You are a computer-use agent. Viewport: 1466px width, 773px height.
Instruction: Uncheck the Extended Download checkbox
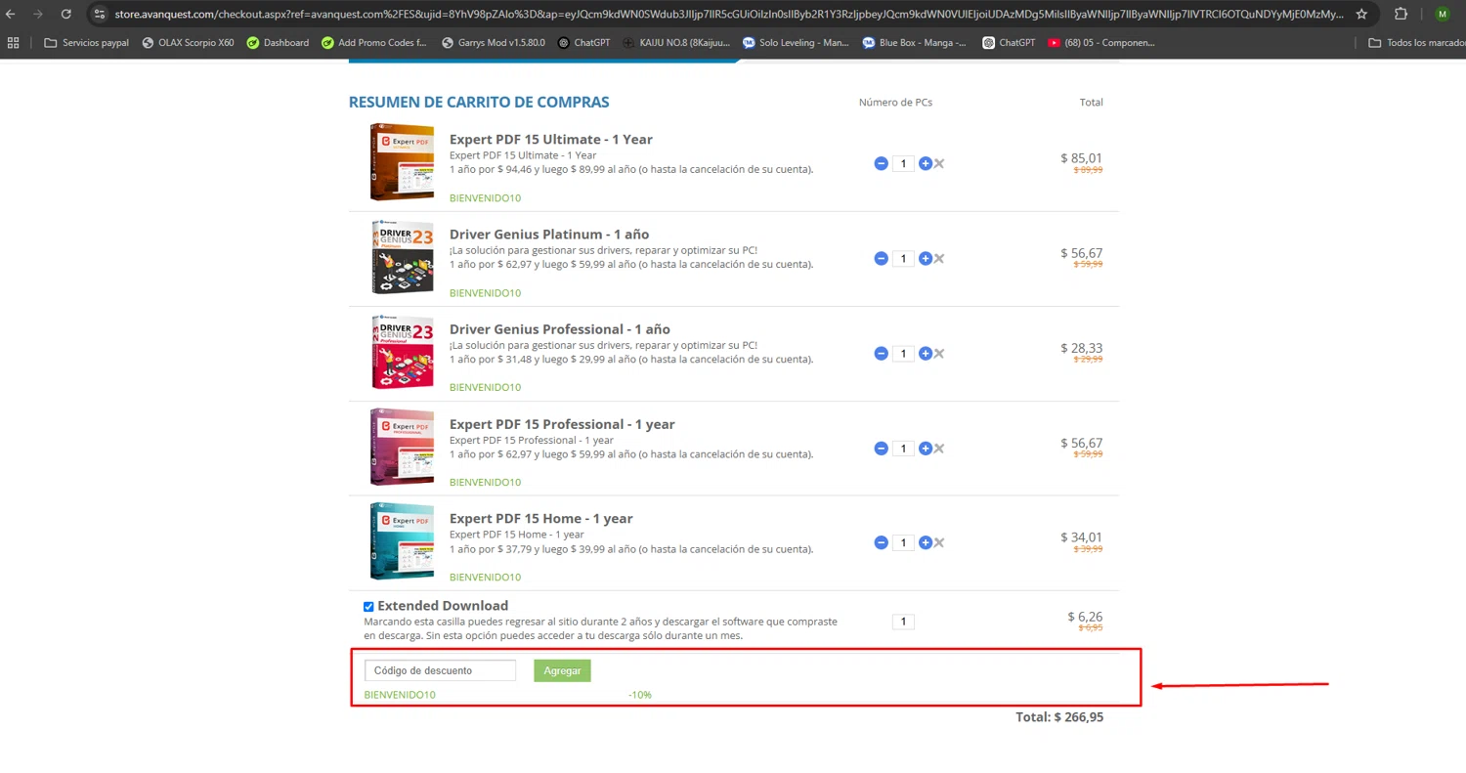click(368, 607)
